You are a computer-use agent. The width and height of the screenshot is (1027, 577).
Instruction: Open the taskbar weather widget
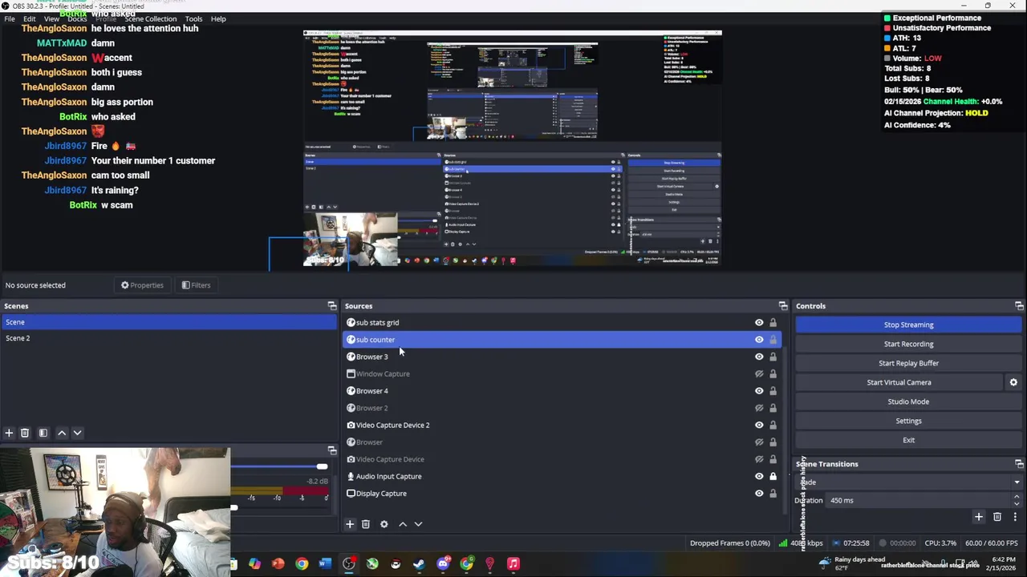pyautogui.click(x=850, y=563)
